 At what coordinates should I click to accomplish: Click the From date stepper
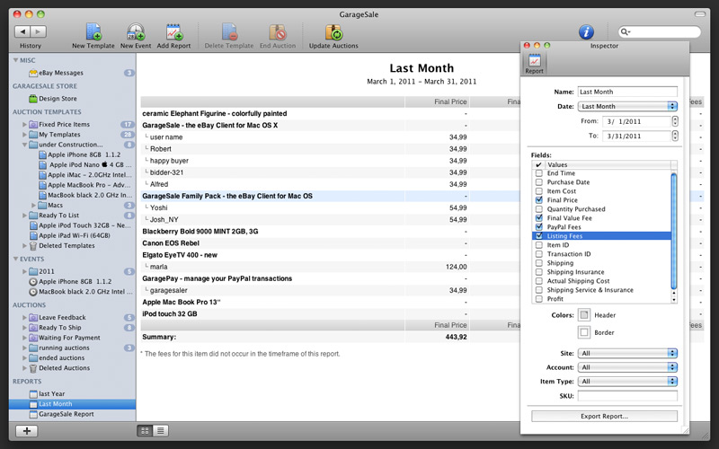[x=675, y=121]
